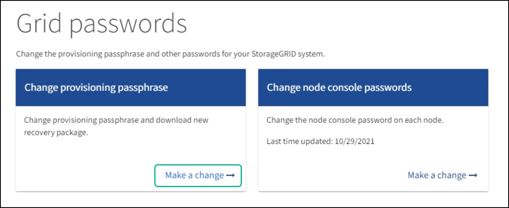Click the arrow icon in node console passwords card
The width and height of the screenshot is (509, 208).
point(473,175)
